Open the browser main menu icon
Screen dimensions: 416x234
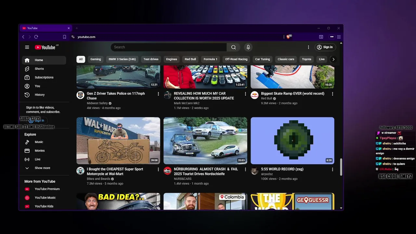tap(339, 37)
